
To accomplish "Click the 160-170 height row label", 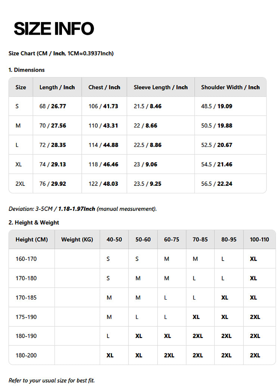I will [x=26, y=259].
